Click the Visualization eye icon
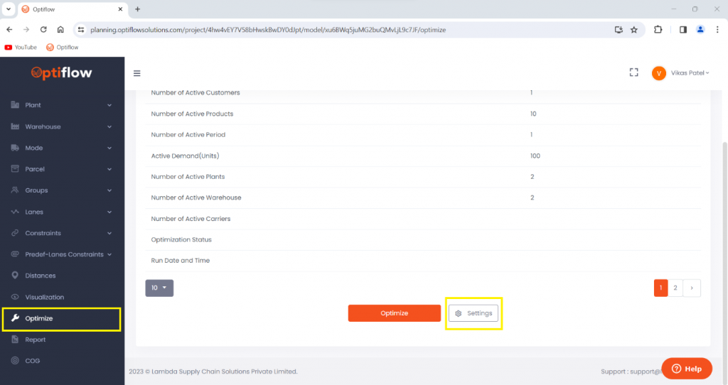 [x=16, y=297]
